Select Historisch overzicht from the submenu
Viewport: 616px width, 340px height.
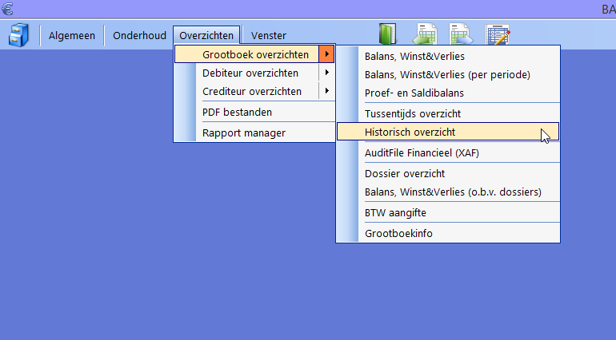tap(410, 132)
